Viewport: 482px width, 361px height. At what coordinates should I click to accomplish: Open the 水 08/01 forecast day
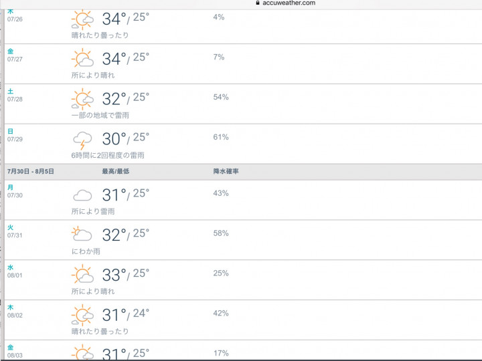[15, 271]
